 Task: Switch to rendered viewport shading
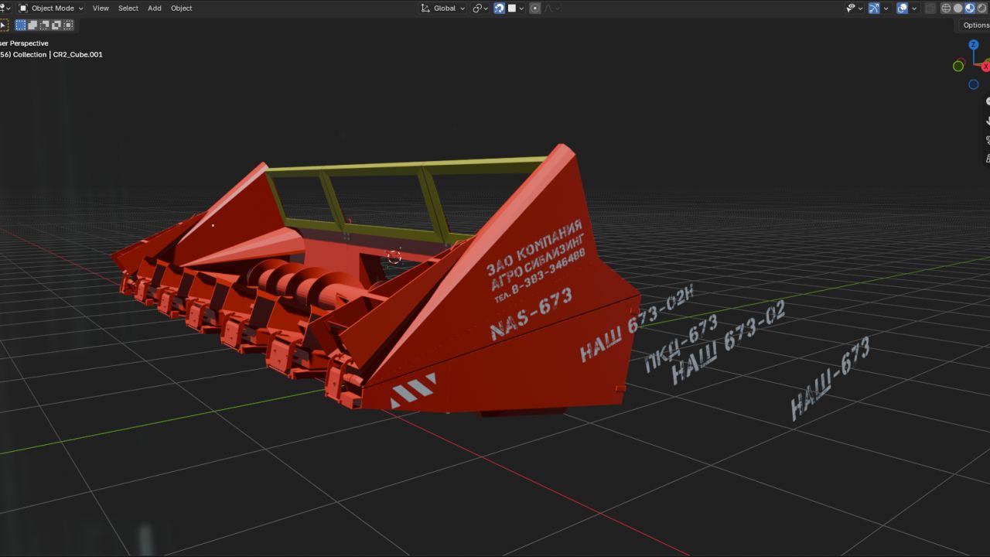click(981, 8)
